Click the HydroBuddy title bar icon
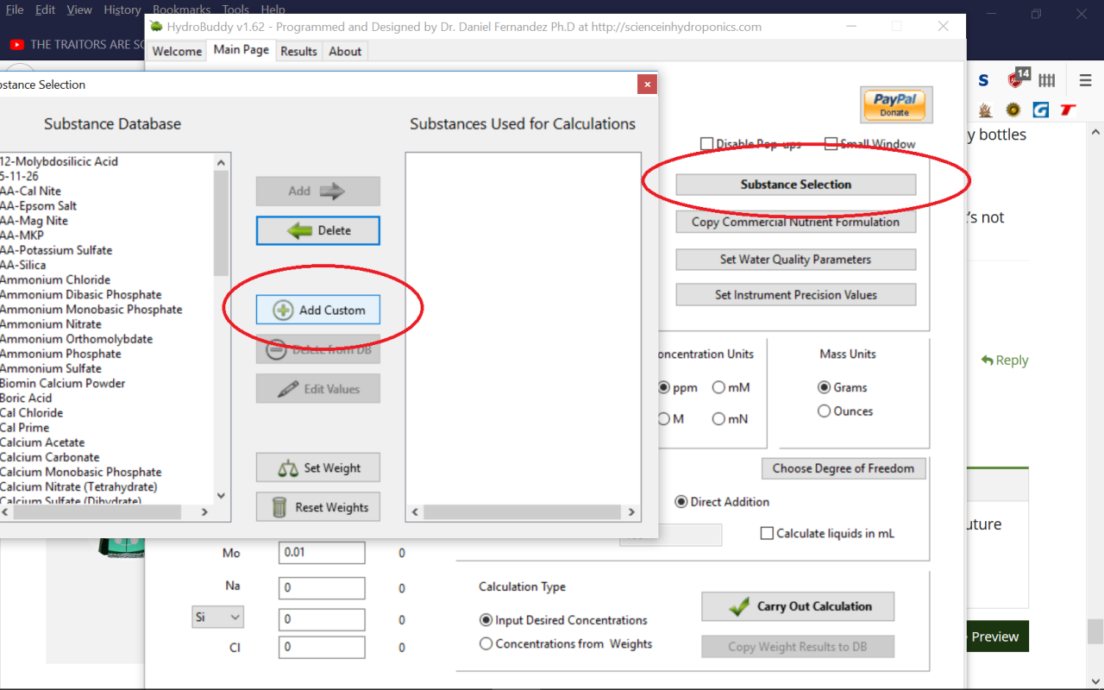This screenshot has width=1104, height=690. tap(156, 27)
